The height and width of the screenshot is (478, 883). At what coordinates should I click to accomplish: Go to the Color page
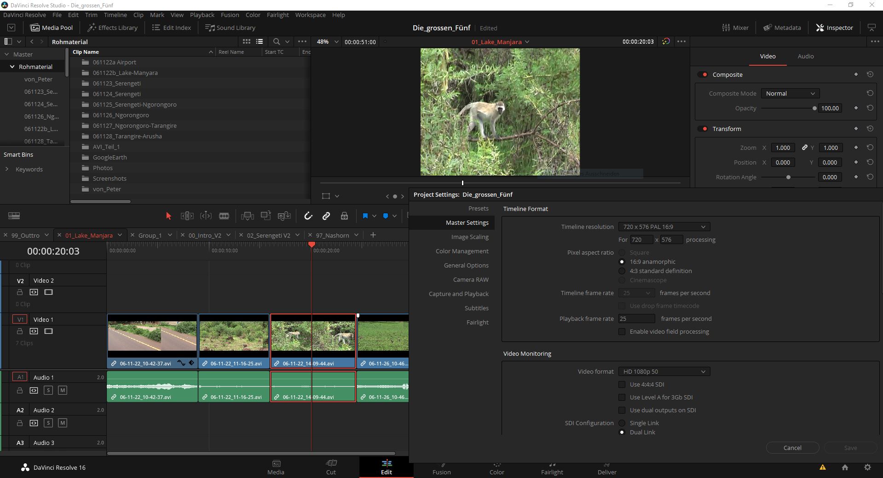496,468
